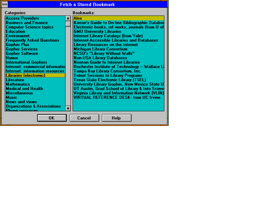This screenshot has width=270, height=203.
Task: Choose Electronic books, ref works, journals bookmark
Action: click(x=118, y=27)
